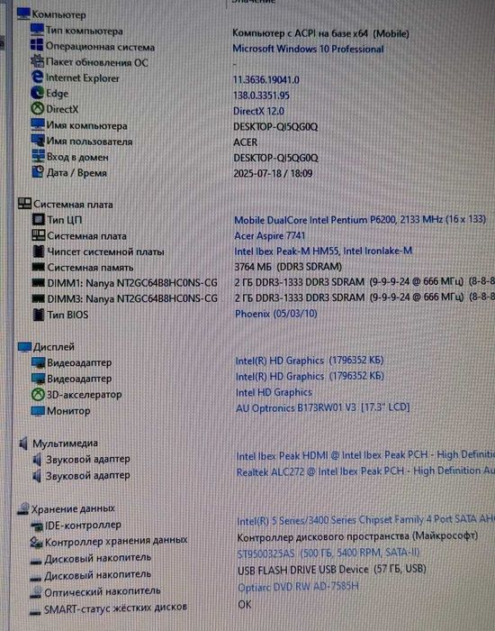Open the ST9500325AS disk drive link
Screen dimensions: 495x631
(328, 553)
